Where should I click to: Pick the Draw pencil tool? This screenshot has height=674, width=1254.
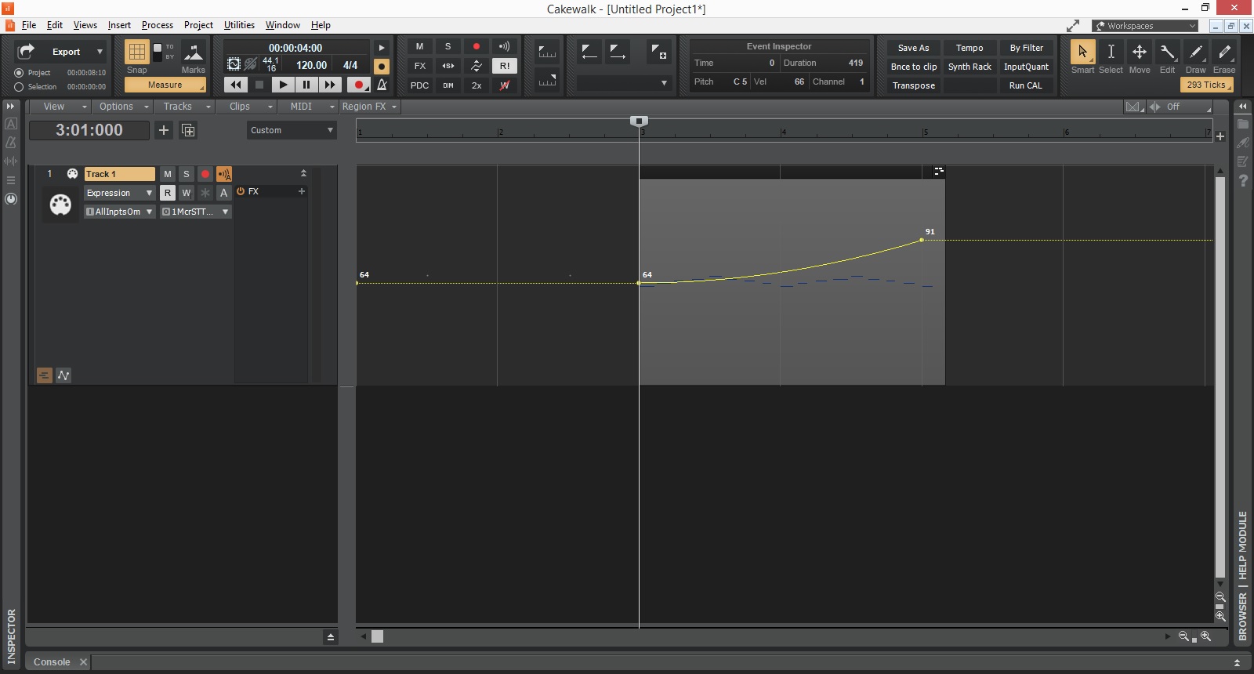pos(1196,52)
